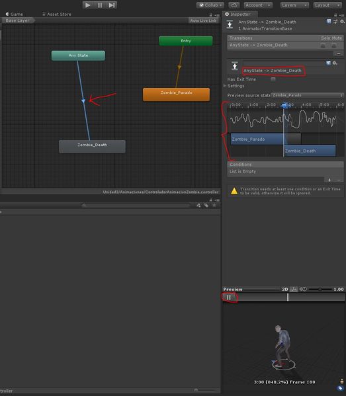The image size is (346, 396).
Task: Click the Search by Label tag icon
Action: (x=206, y=206)
